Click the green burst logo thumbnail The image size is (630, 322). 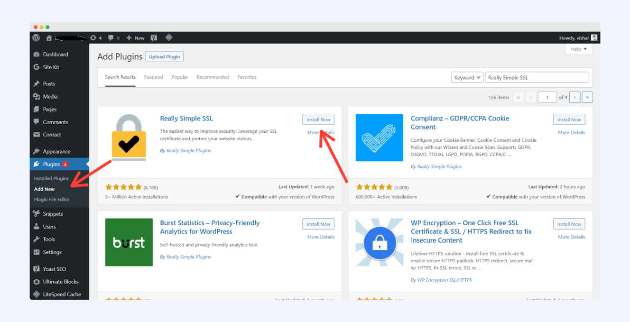pyautogui.click(x=129, y=242)
